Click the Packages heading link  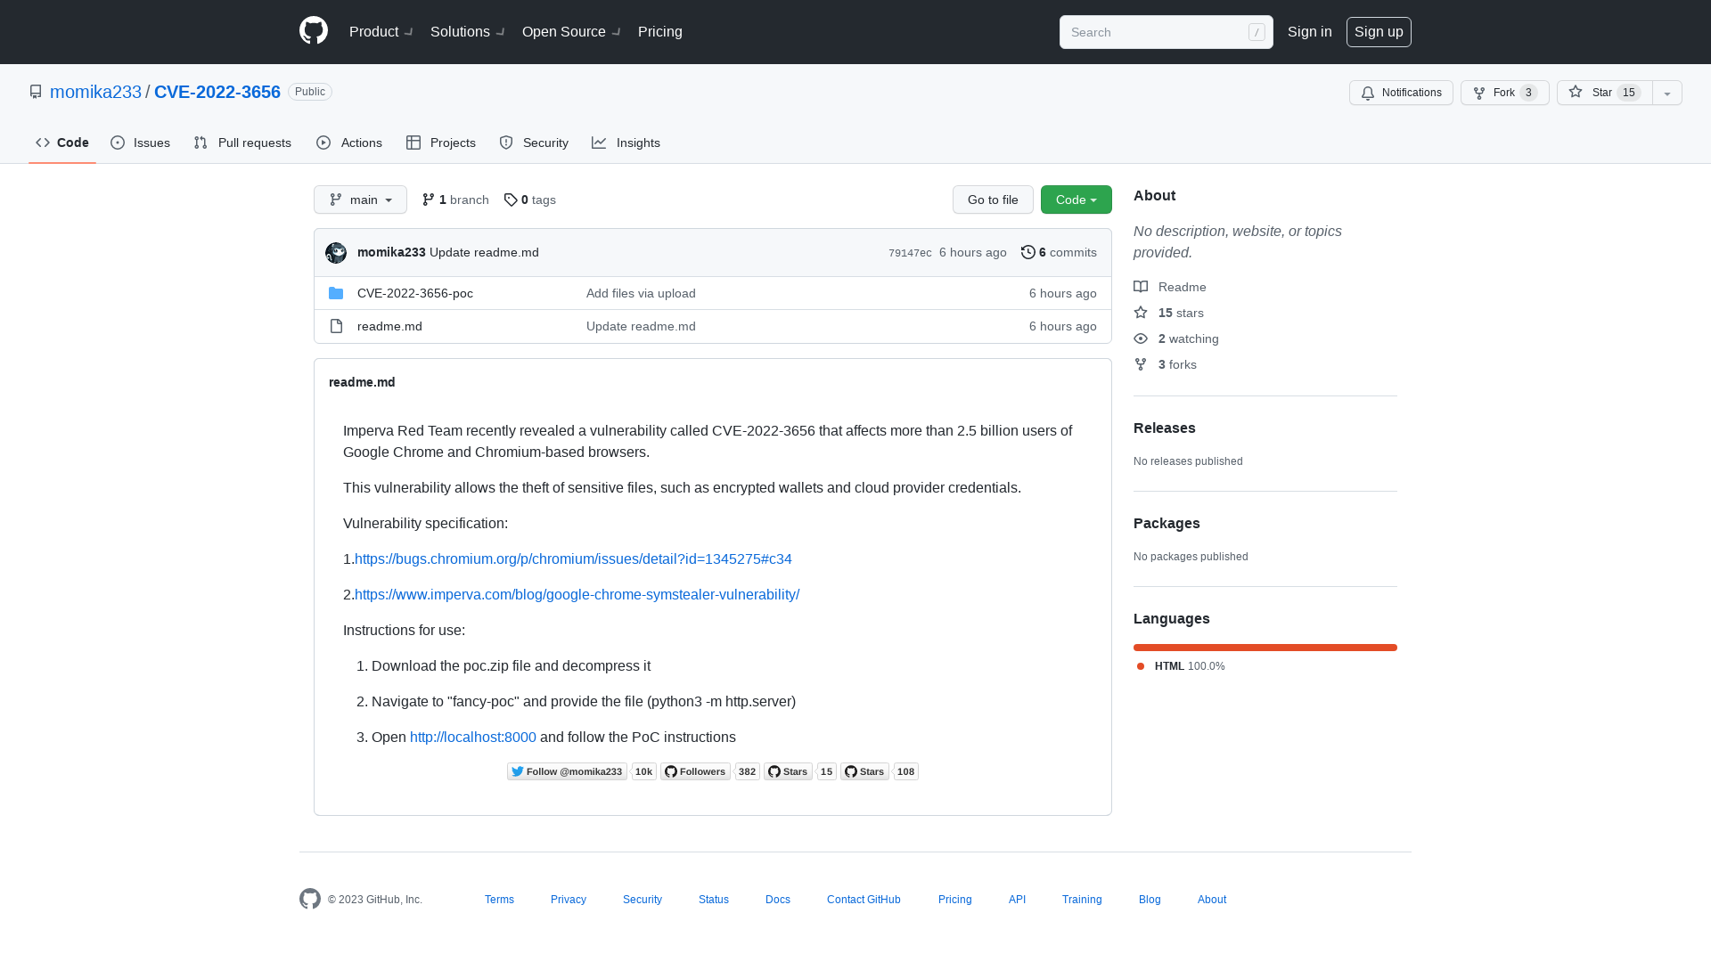[x=1167, y=523]
